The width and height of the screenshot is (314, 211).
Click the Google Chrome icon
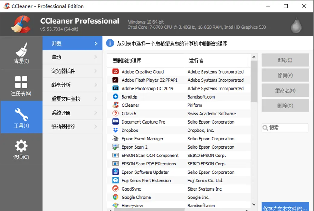115,197
